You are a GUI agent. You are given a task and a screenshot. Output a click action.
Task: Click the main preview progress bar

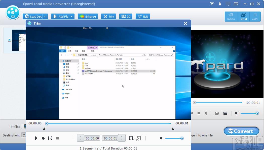(218, 103)
